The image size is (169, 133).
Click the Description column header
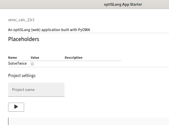pos(73,58)
